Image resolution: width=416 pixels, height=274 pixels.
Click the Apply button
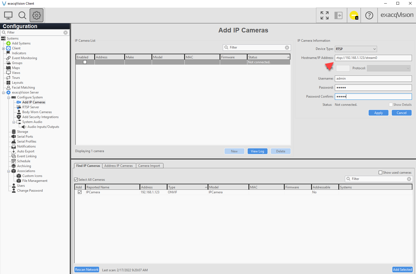tap(378, 113)
